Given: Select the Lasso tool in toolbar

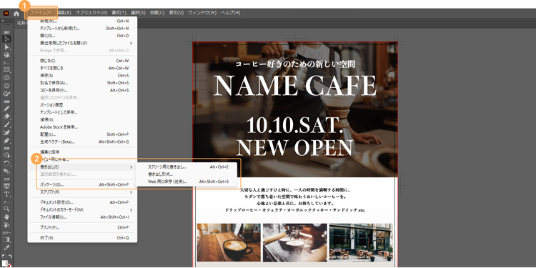Looking at the screenshot, I should click(x=6, y=55).
